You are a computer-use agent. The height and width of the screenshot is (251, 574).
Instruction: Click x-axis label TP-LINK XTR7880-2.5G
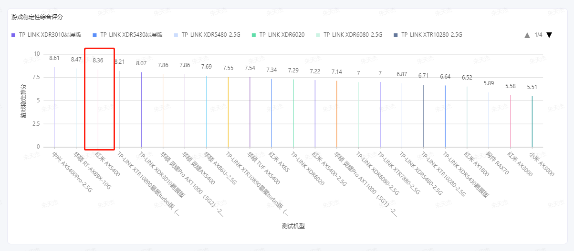pyautogui.click(x=399, y=173)
